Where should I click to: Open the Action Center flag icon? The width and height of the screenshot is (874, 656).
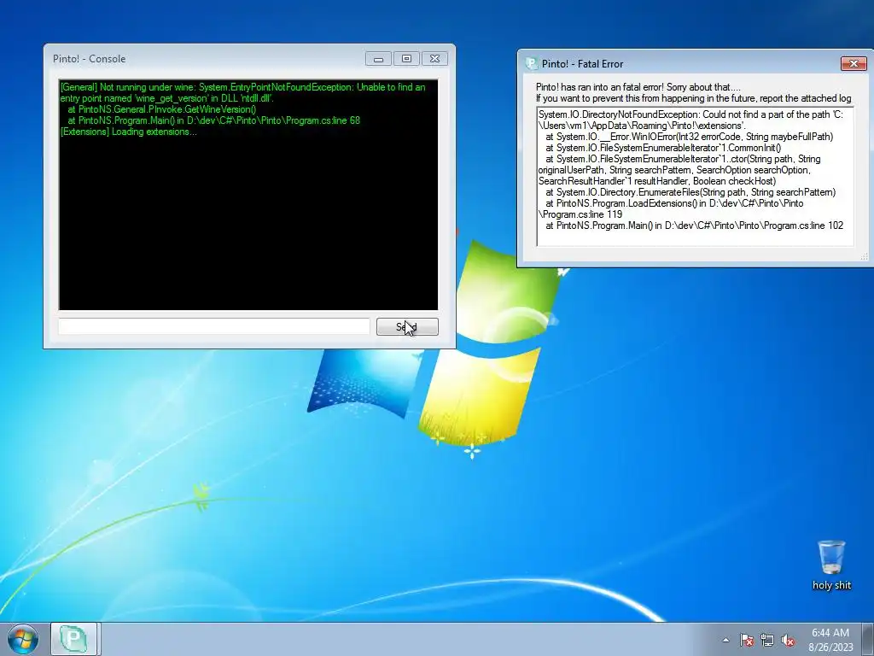(747, 641)
